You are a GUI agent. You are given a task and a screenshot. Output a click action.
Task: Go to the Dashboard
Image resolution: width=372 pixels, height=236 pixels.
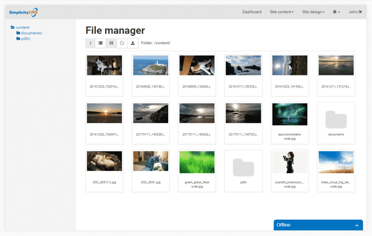click(252, 12)
